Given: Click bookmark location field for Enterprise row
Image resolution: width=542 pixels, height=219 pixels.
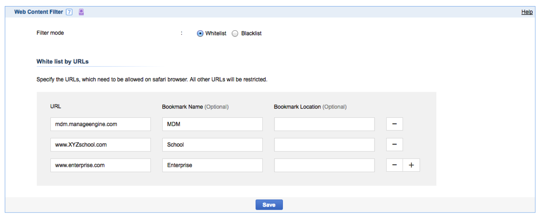Looking at the screenshot, I should 324,165.
